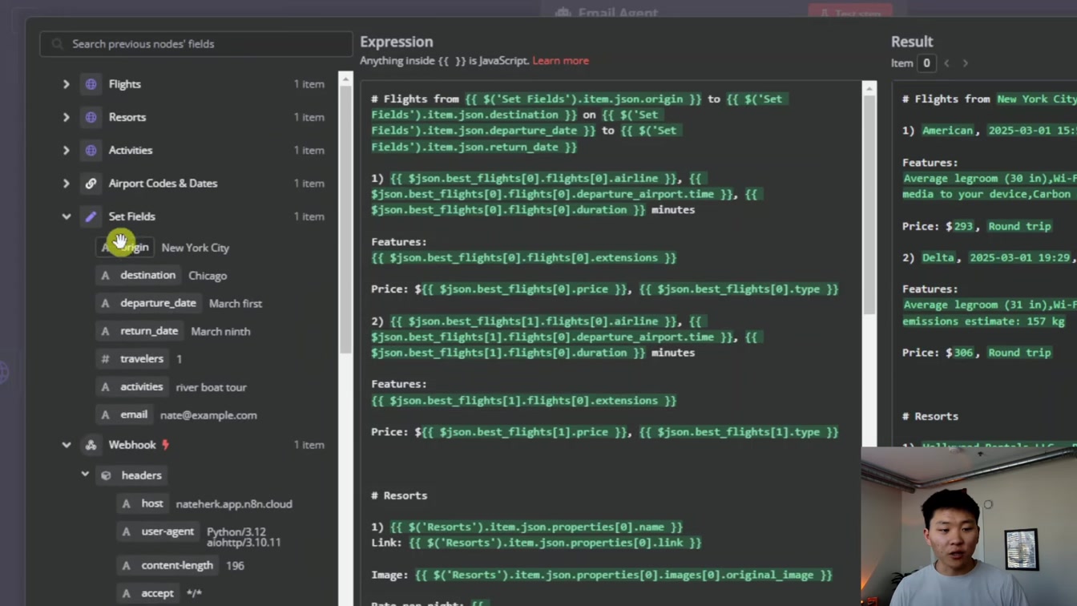The height and width of the screenshot is (606, 1077).
Task: Click the link icon of Airport Codes & Dates
Action: tap(91, 184)
